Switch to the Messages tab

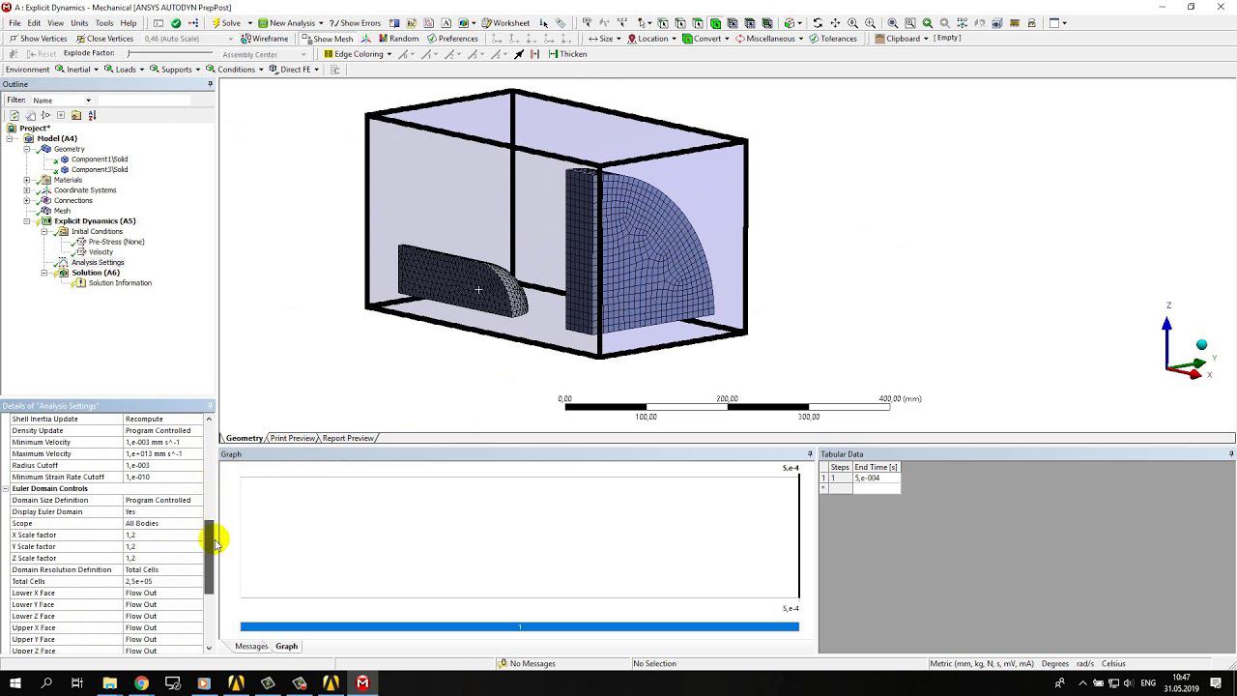251,647
